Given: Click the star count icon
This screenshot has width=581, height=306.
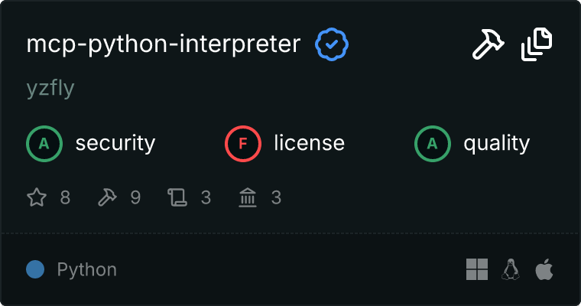Looking at the screenshot, I should 37,198.
